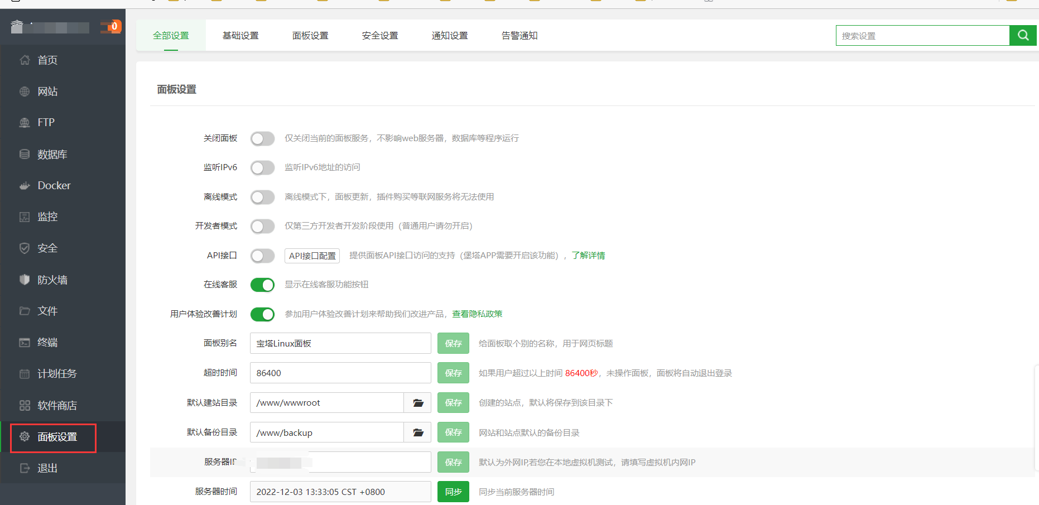Click the 搜索设置 search field
This screenshot has height=505, width=1039.
(923, 35)
